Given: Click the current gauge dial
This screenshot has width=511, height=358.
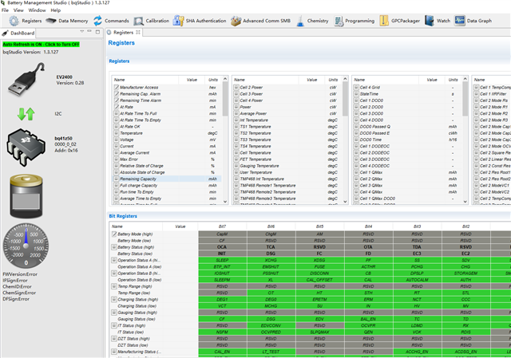Looking at the screenshot, I should 26,246.
